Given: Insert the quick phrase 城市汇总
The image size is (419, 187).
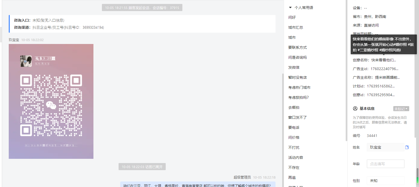Looking at the screenshot, I should tap(296, 27).
